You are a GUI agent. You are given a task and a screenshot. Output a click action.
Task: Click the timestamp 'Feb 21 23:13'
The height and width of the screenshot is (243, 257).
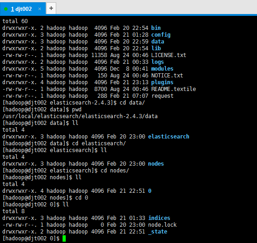pos(129,82)
